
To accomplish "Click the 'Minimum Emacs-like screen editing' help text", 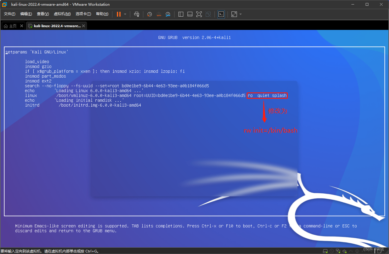I will (x=186, y=228).
